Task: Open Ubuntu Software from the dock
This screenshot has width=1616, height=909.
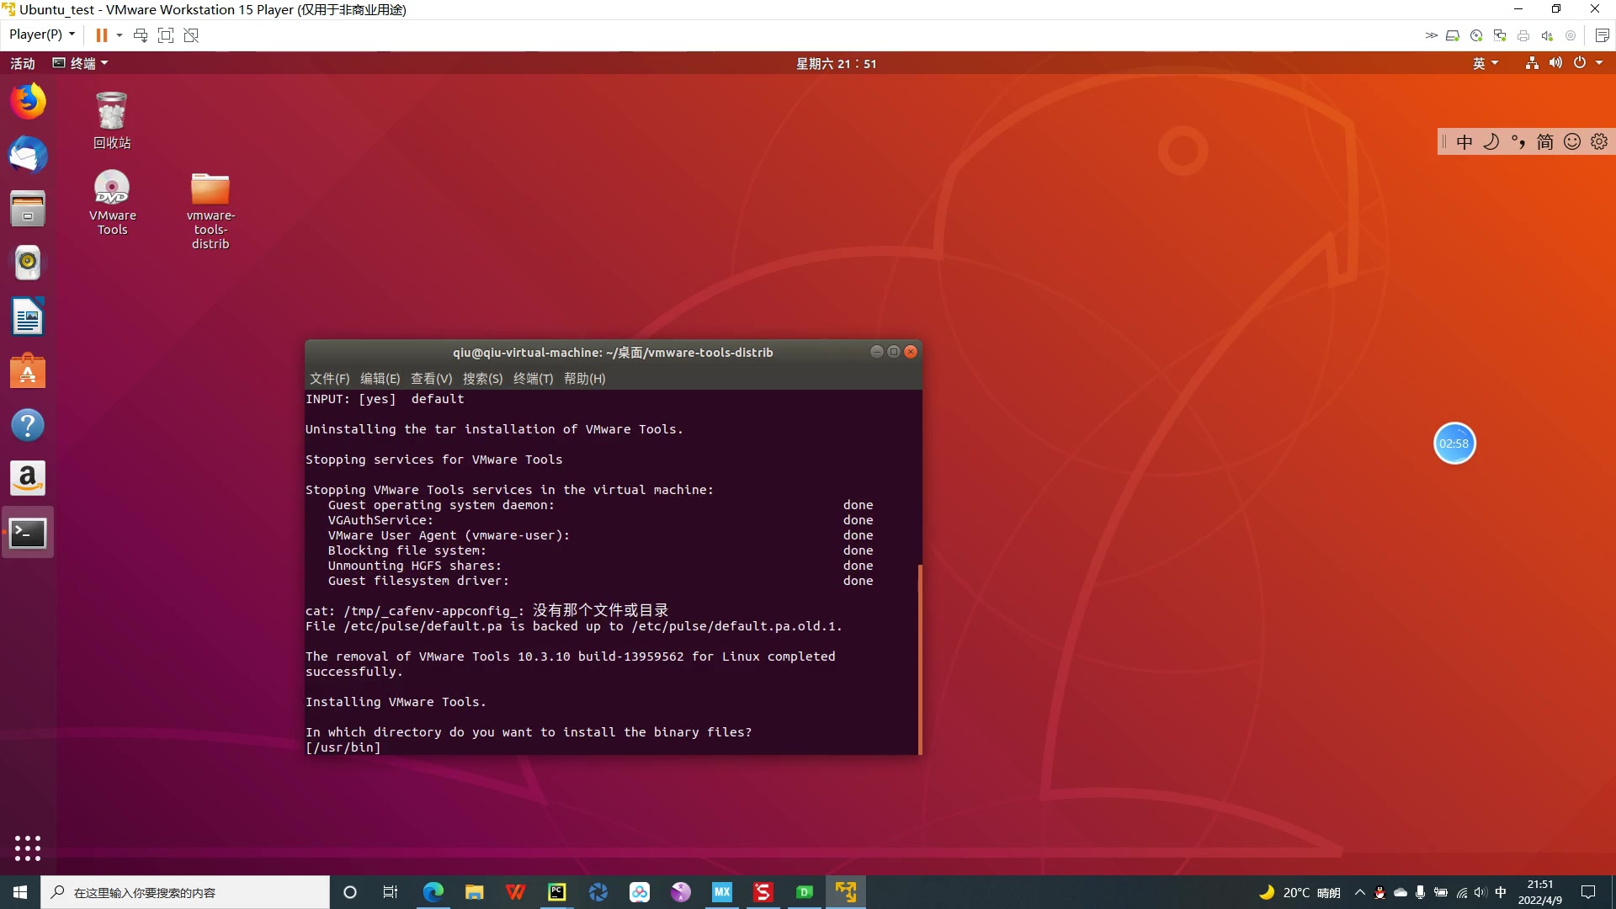Action: 28,371
